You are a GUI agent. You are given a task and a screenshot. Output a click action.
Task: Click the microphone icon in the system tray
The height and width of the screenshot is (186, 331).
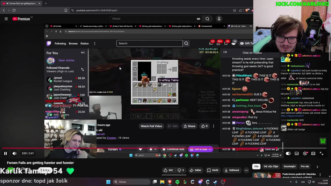click(296, 182)
